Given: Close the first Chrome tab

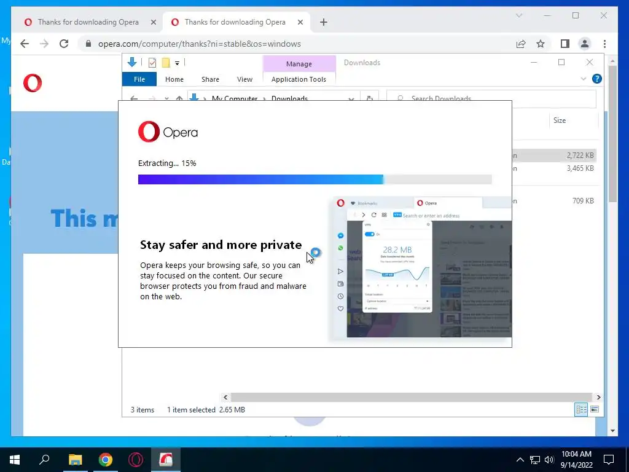Looking at the screenshot, I should point(153,22).
